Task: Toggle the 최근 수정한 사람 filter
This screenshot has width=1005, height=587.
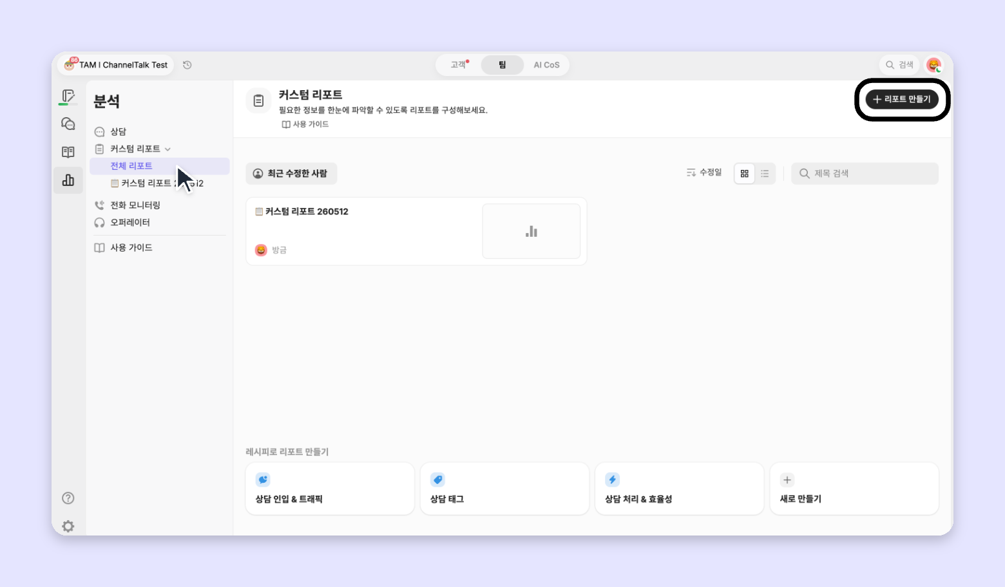Action: tap(291, 173)
